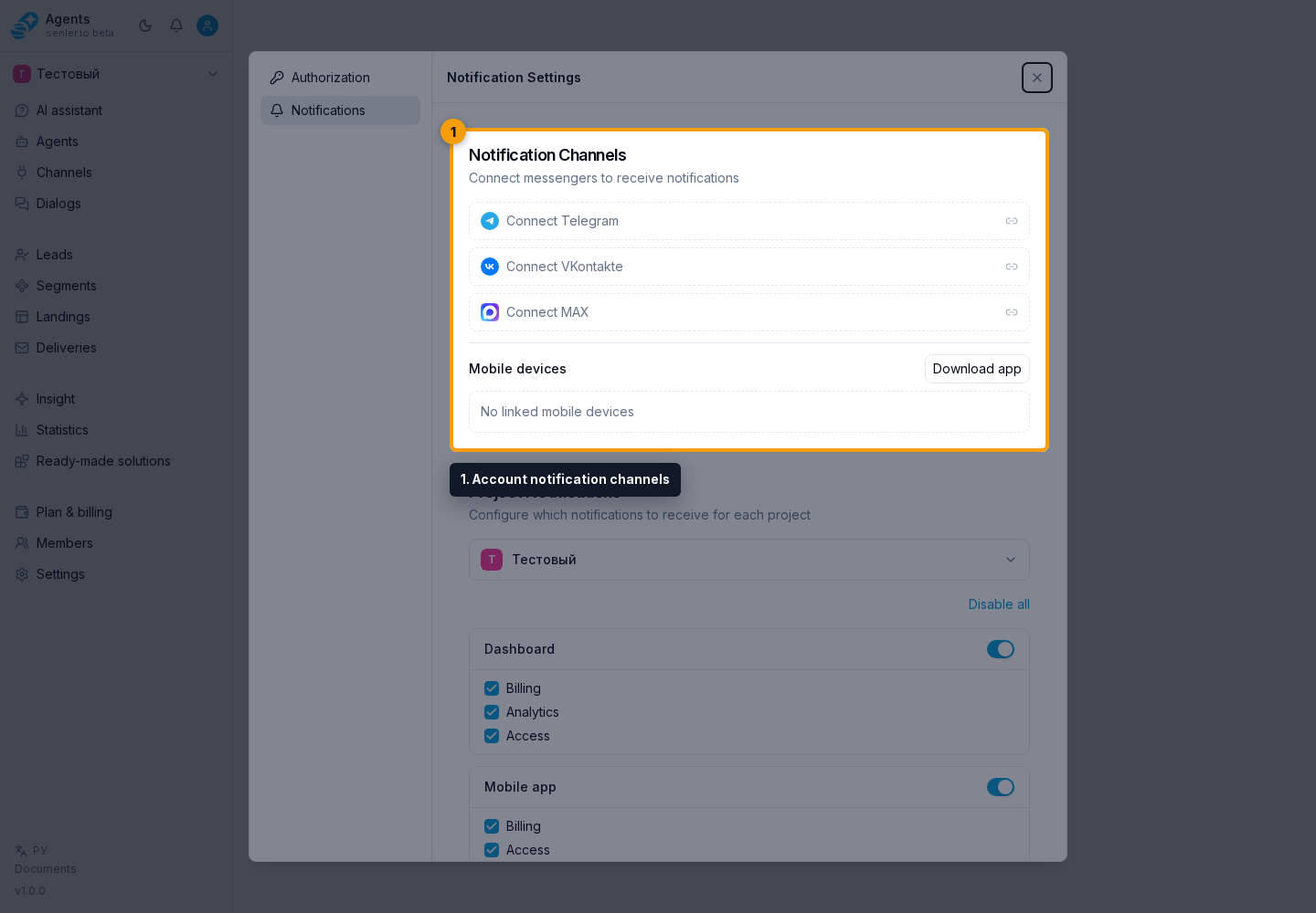This screenshot has width=1316, height=913.
Task: Click the link icon in Connect VKontakte row
Action: [x=1012, y=267]
